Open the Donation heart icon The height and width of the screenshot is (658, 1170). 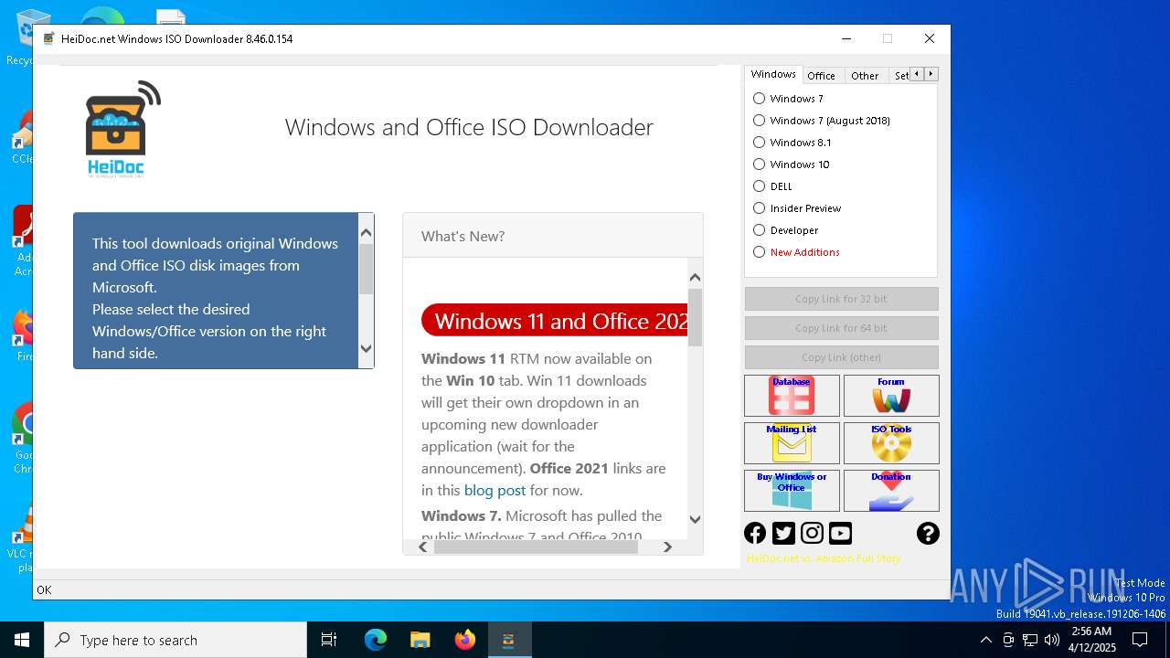click(891, 491)
